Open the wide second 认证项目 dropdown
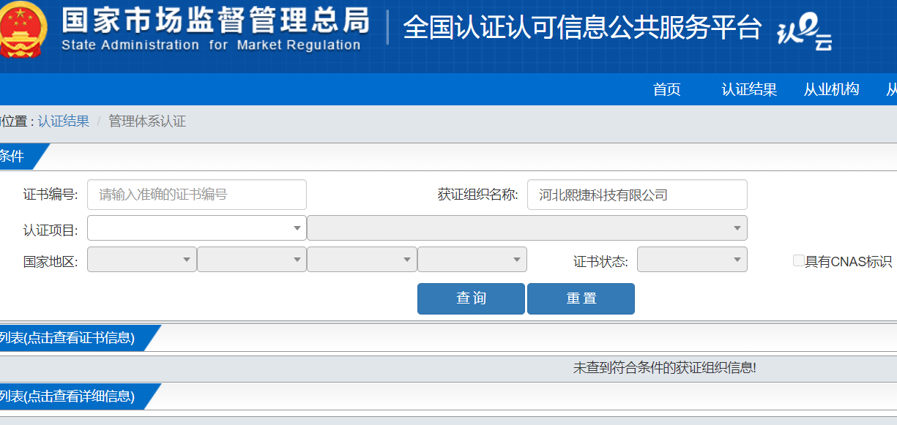Image resolution: width=897 pixels, height=425 pixels. click(x=527, y=227)
